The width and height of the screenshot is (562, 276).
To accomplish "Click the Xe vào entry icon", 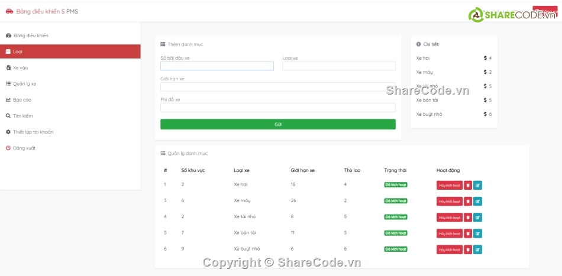I will (x=8, y=67).
